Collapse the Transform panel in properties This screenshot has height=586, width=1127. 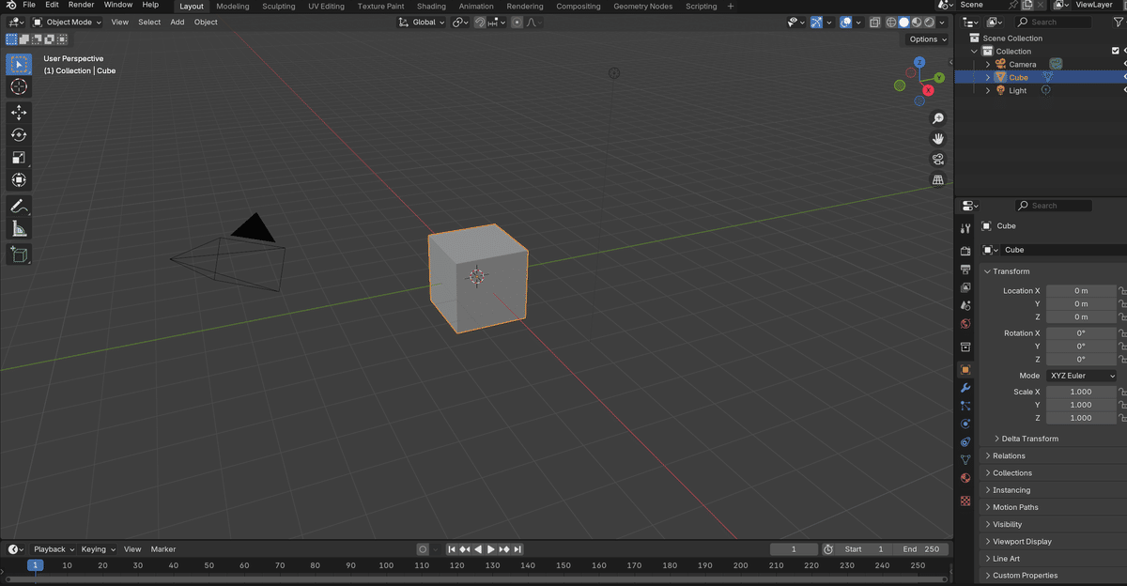coord(1010,270)
